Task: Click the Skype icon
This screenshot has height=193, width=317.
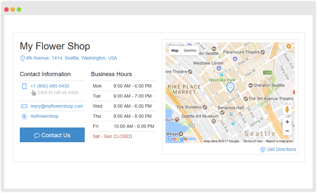Action: pyautogui.click(x=24, y=116)
